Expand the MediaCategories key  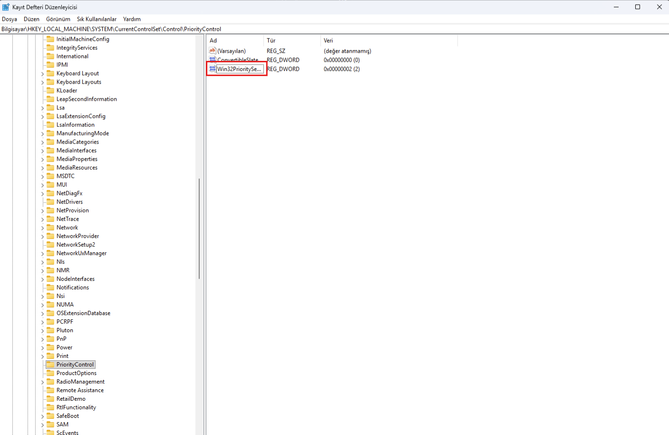click(x=42, y=142)
